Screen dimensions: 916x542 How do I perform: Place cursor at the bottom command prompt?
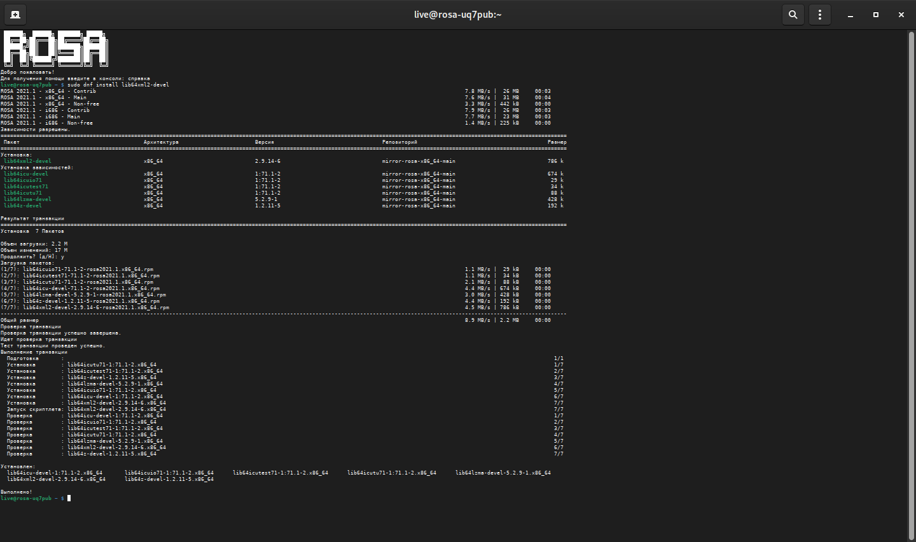coord(69,498)
